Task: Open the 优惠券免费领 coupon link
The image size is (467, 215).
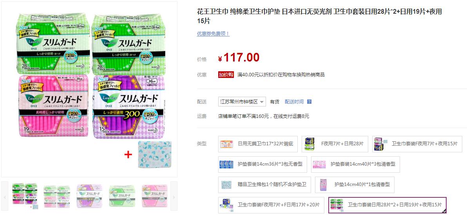Action: [213, 34]
